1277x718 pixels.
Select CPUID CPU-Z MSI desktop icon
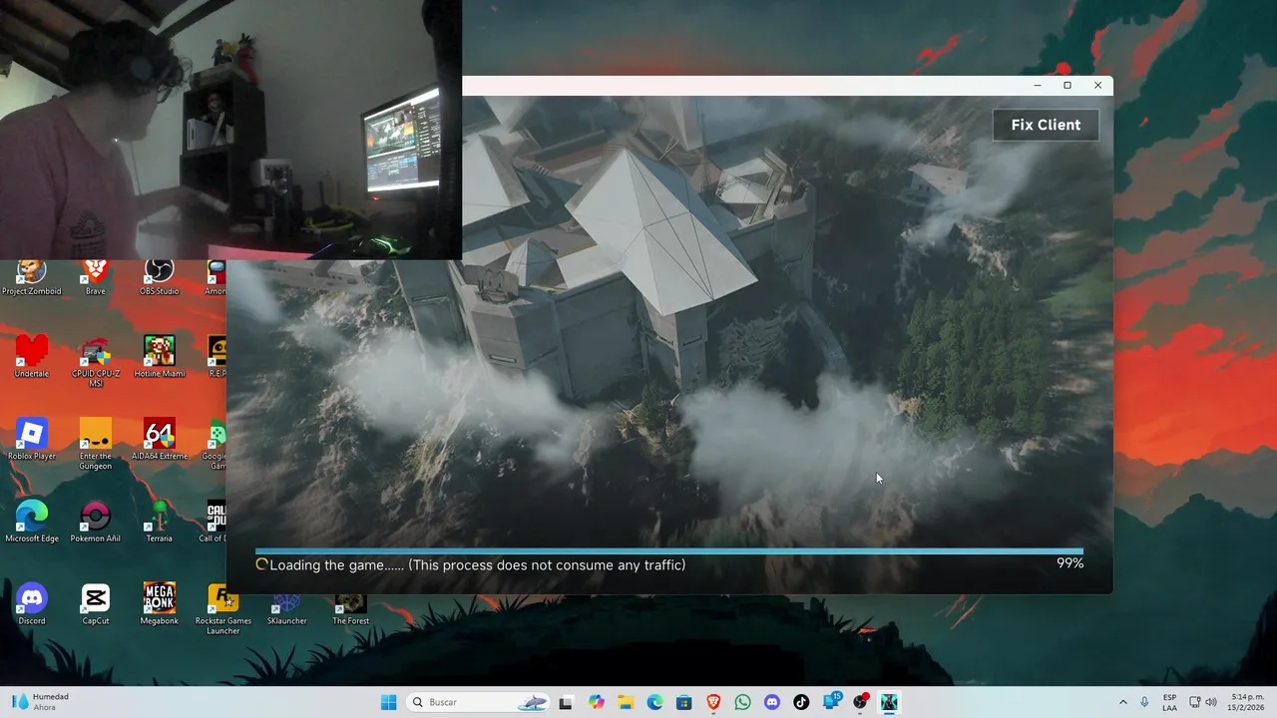96,362
